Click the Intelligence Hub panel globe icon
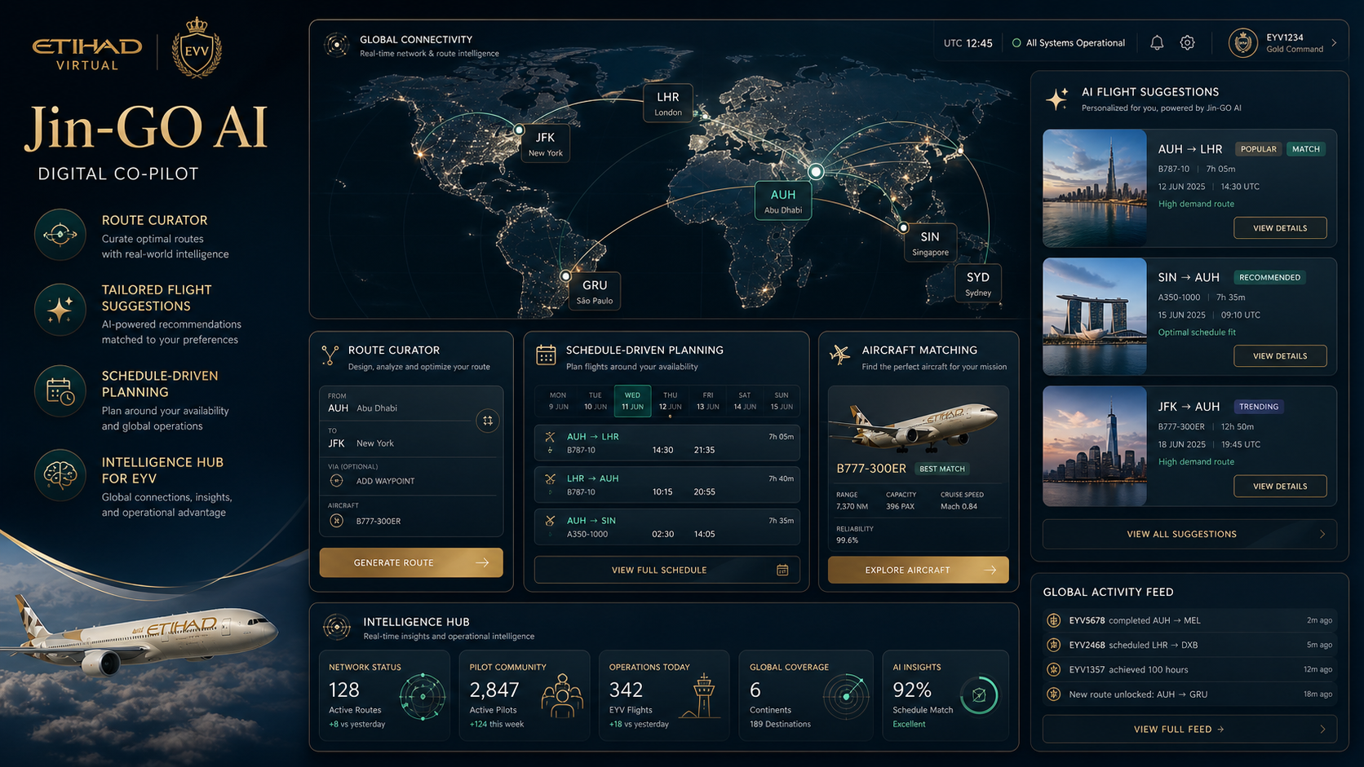This screenshot has height=767, width=1364. point(336,628)
